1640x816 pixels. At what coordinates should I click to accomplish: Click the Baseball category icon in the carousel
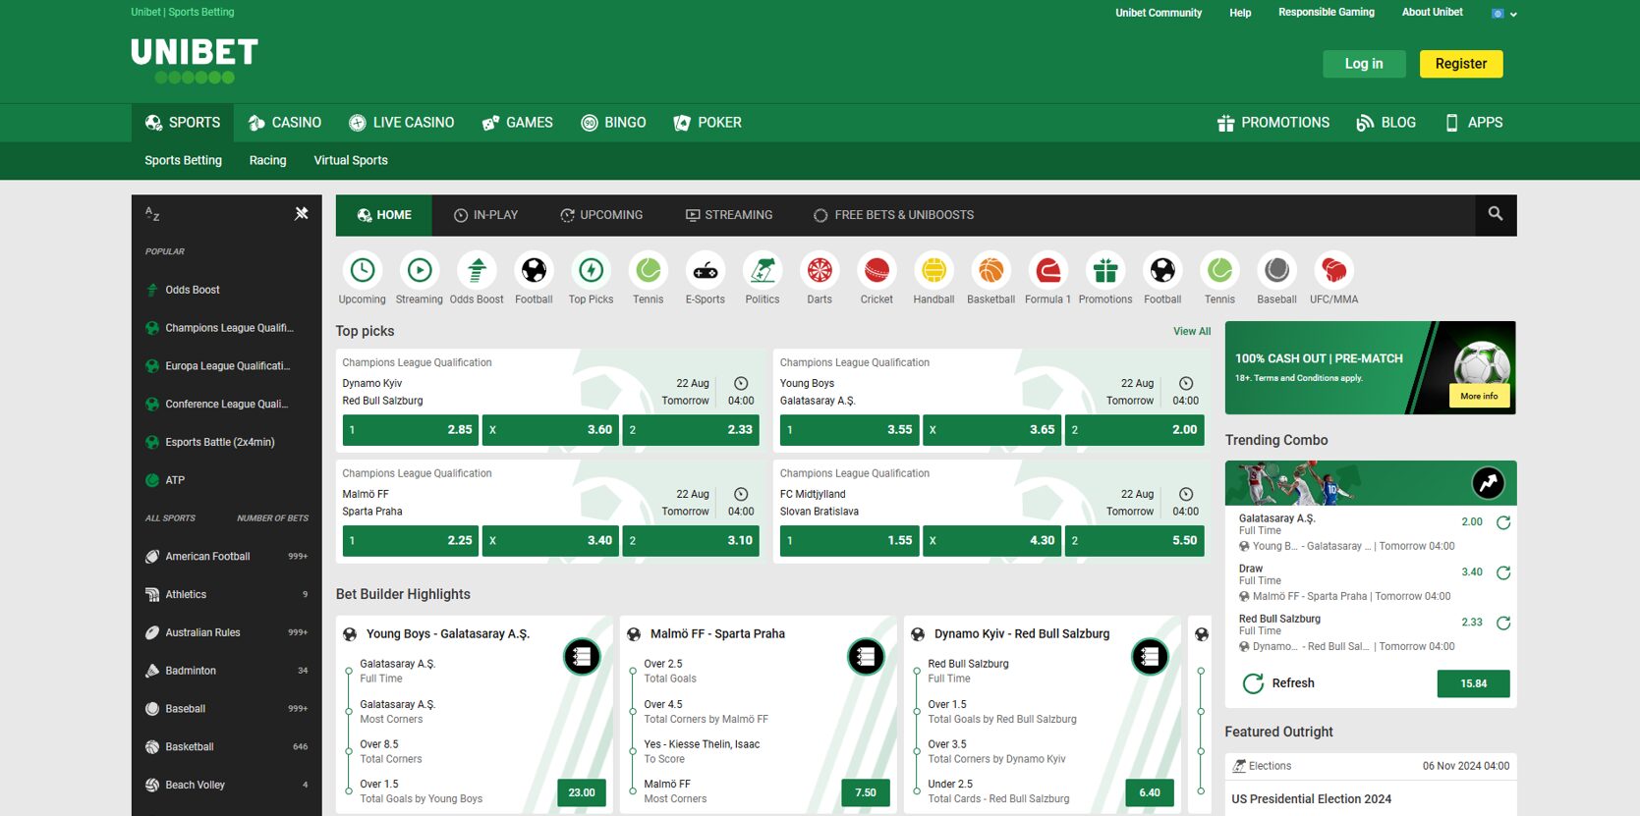1276,270
